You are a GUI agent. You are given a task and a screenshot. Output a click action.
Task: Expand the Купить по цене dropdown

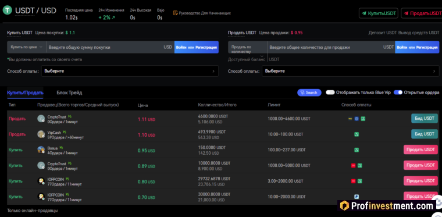pos(27,47)
